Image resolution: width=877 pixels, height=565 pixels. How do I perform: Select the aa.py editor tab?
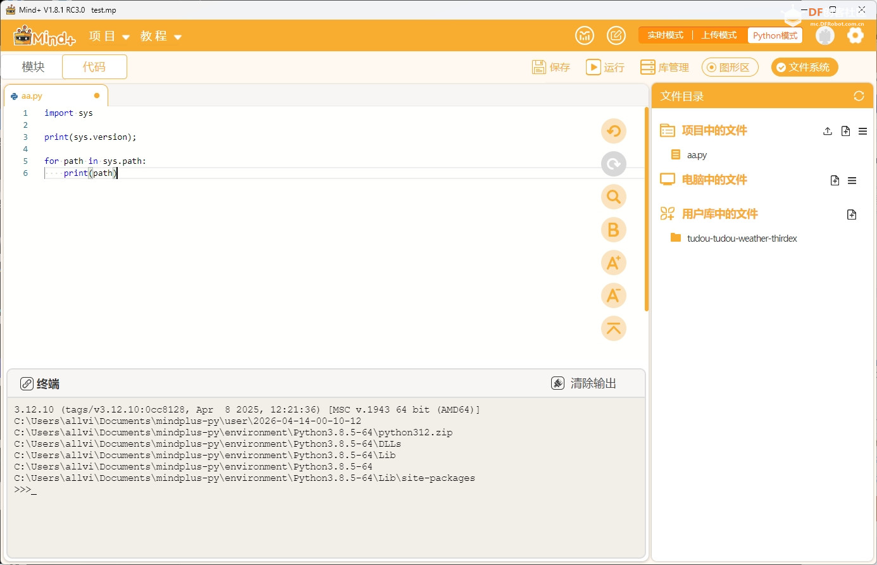(x=32, y=95)
